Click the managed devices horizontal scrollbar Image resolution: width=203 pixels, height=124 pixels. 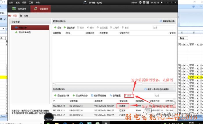(x=99, y=84)
